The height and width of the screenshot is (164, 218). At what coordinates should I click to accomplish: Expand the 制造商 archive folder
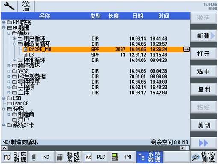coord(9,114)
